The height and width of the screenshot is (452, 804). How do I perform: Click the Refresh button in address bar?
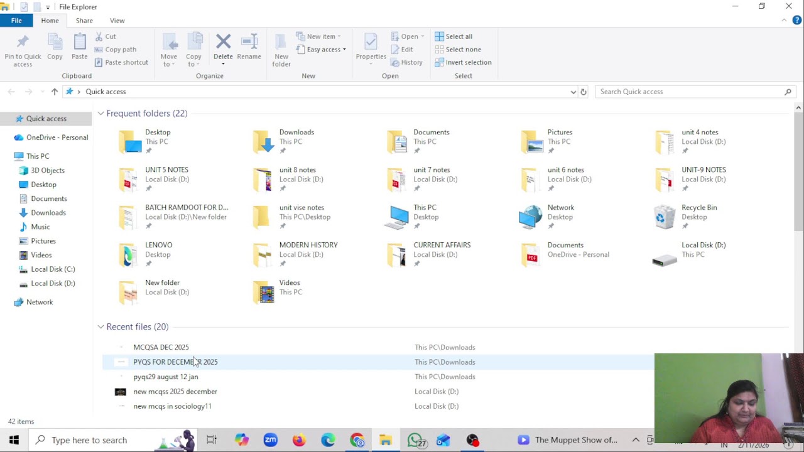[x=584, y=92]
